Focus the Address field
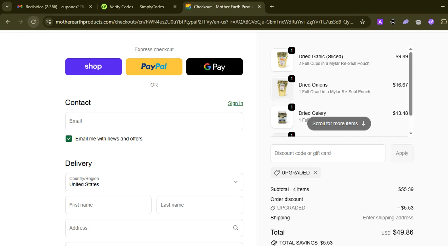448x246 pixels. tap(154, 228)
